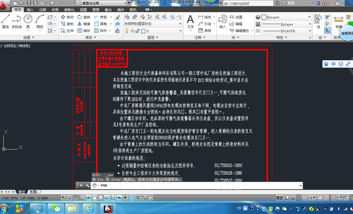Toggle Polar tracking in status bar
Screen dimensions: 353x214
tap(88, 198)
